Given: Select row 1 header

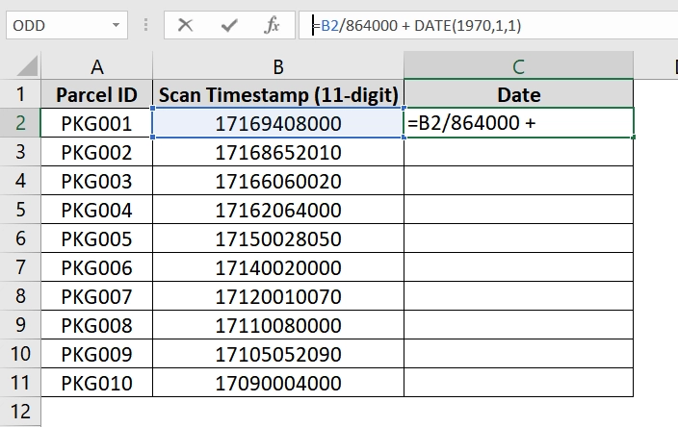Looking at the screenshot, I should pos(20,93).
